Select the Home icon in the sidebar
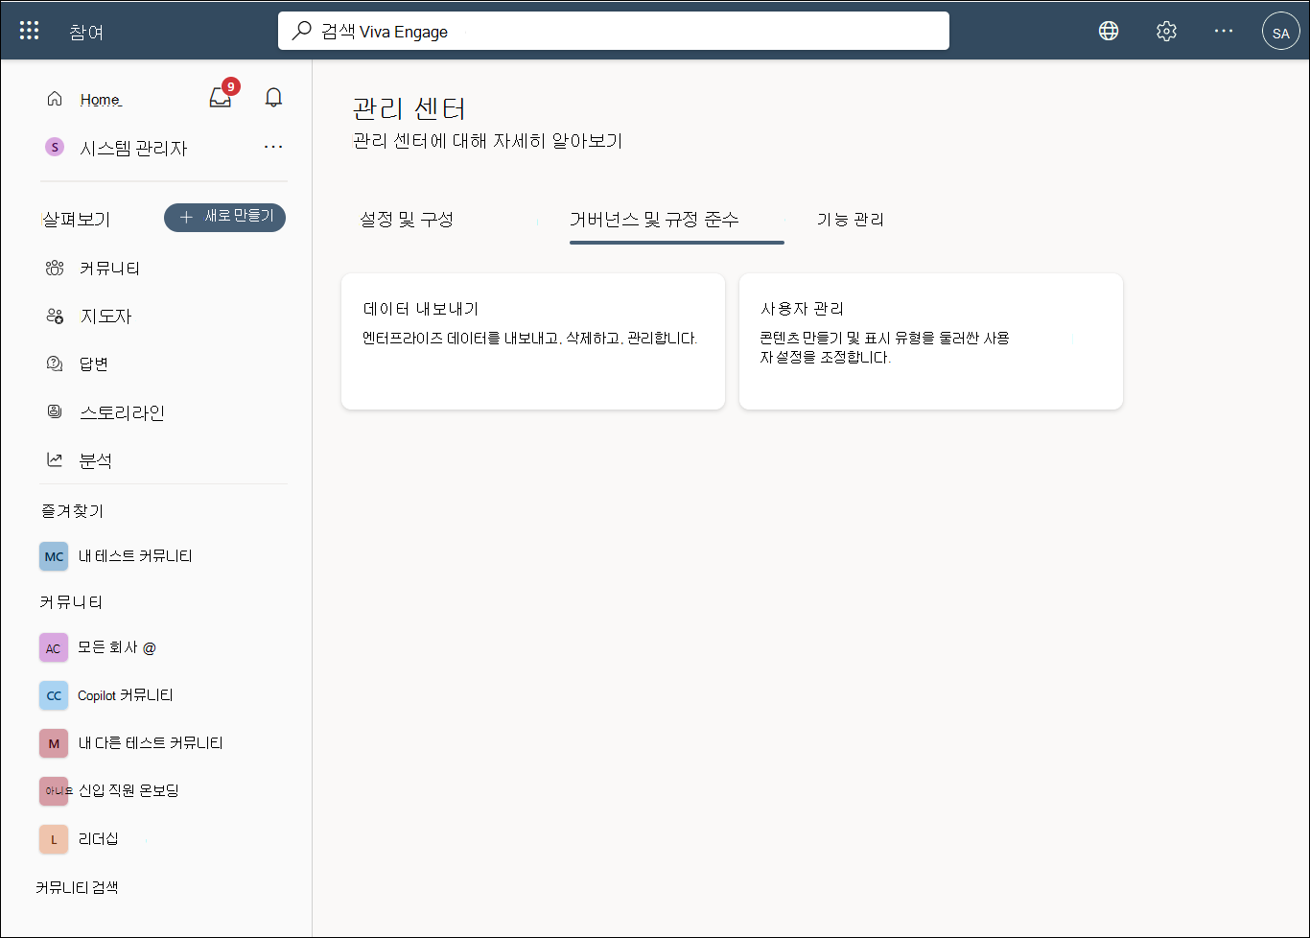The height and width of the screenshot is (938, 1310). [x=55, y=97]
